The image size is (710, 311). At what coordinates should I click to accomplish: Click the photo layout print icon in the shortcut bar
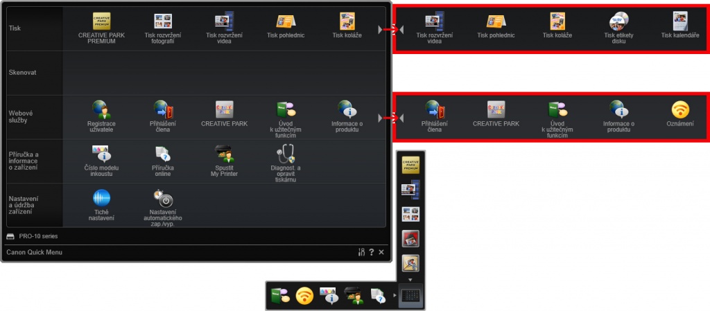[x=410, y=214]
